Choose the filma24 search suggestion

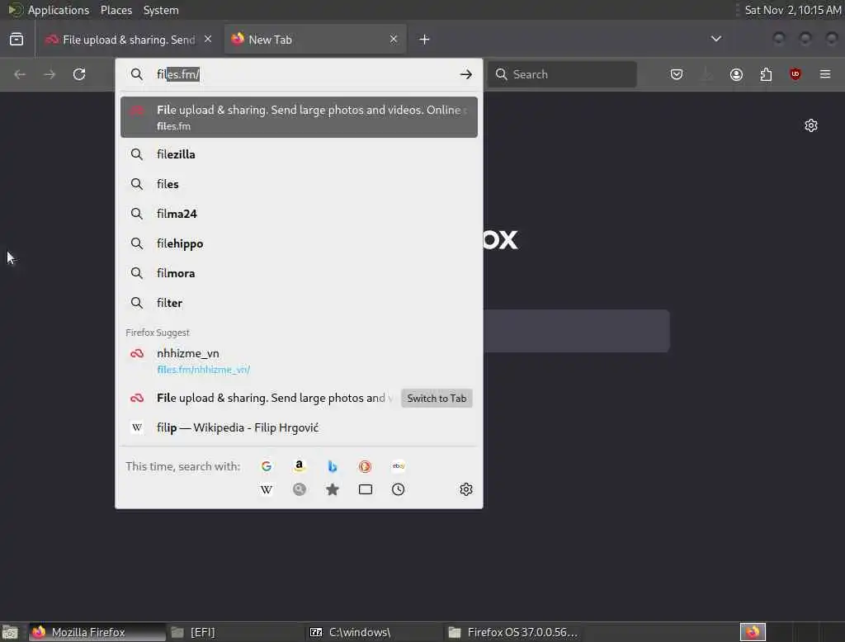299,214
